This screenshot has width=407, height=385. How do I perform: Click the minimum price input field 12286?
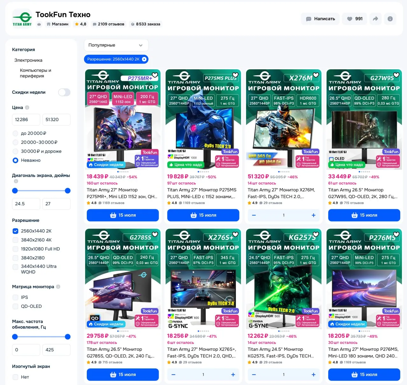[26, 120]
